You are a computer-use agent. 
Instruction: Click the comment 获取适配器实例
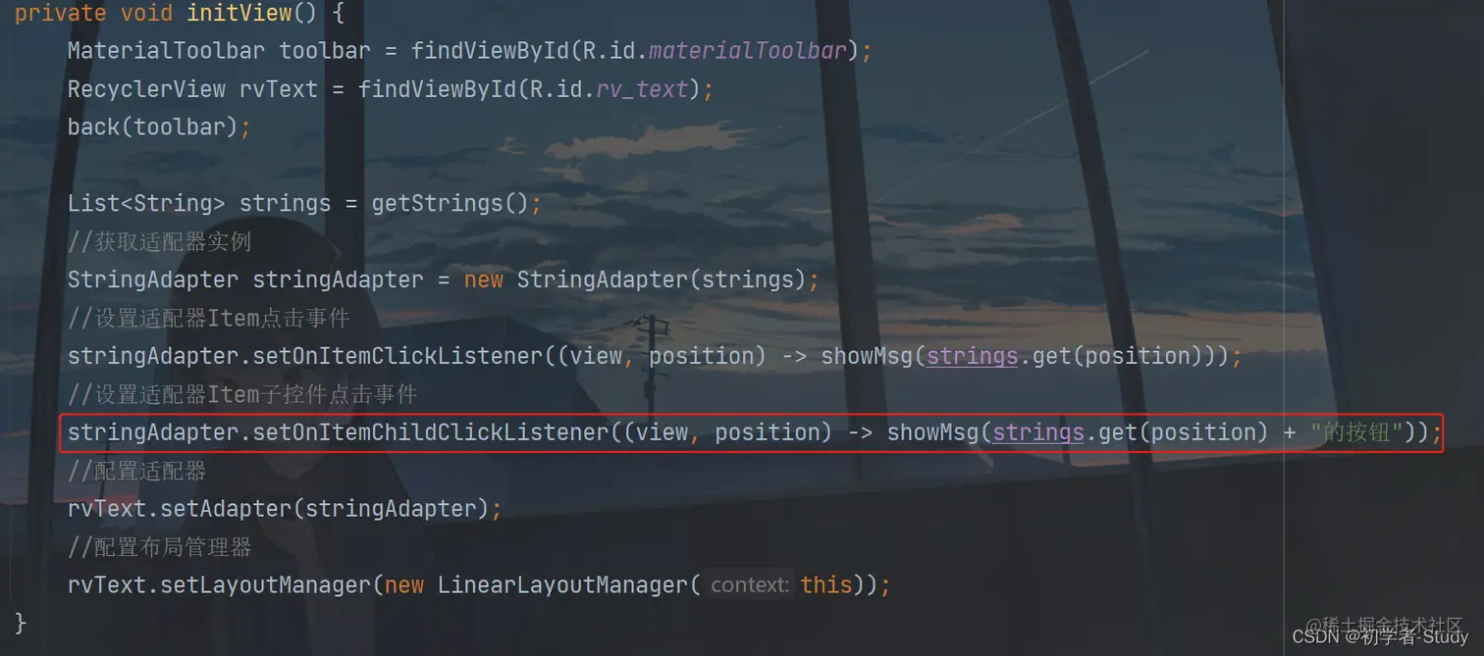pyautogui.click(x=159, y=241)
